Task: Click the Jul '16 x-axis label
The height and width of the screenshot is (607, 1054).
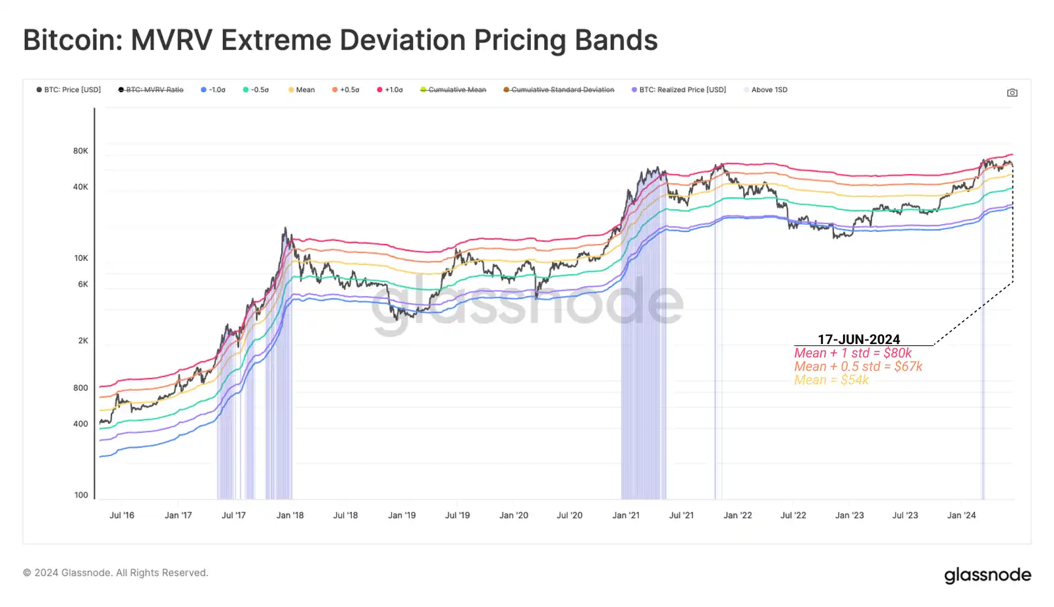Action: point(122,515)
